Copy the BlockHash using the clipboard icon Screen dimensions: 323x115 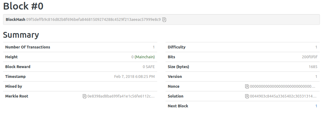(164, 20)
